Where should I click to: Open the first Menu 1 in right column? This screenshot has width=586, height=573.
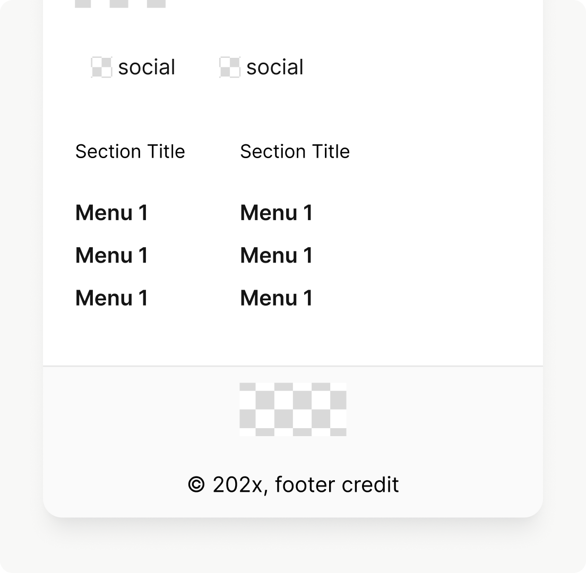click(x=276, y=213)
